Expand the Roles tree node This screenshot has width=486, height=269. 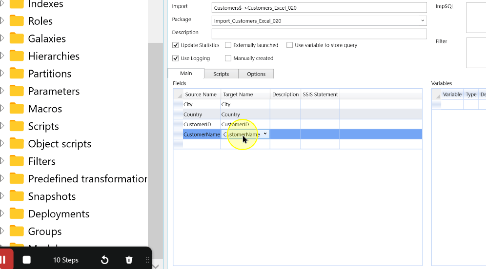pos(2,21)
